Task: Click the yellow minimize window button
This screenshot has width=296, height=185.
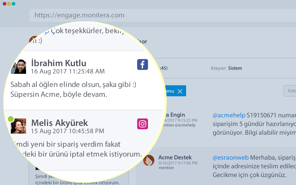Action: tap(9, 4)
